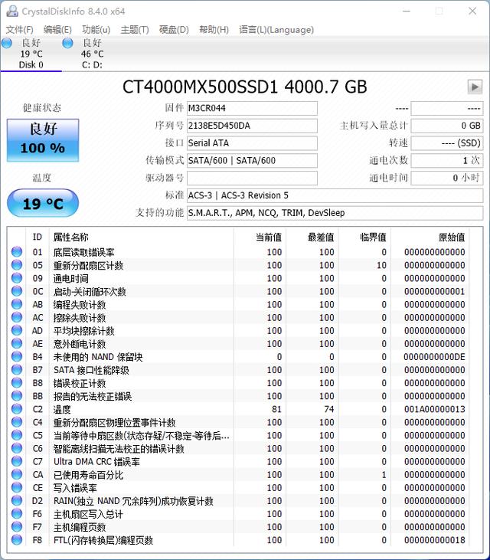The height and width of the screenshot is (560, 490).
Task: Click the status orb for attribute D2
Action: pos(16,501)
